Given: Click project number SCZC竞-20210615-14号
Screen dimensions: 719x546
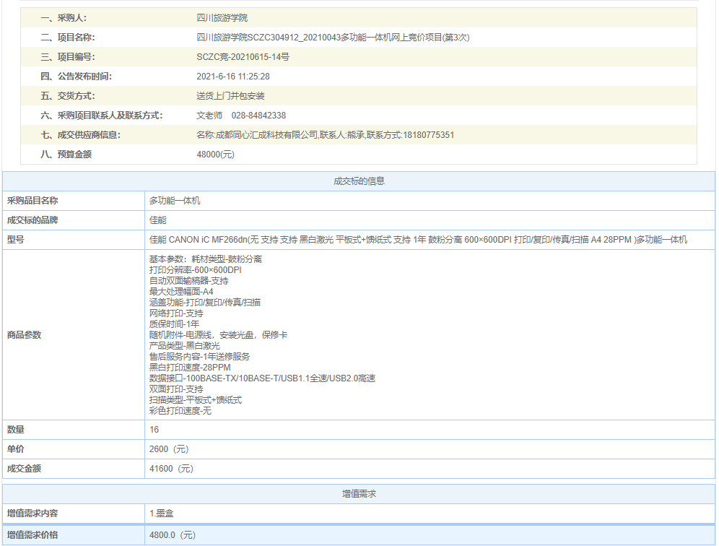Looking at the screenshot, I should tap(243, 57).
